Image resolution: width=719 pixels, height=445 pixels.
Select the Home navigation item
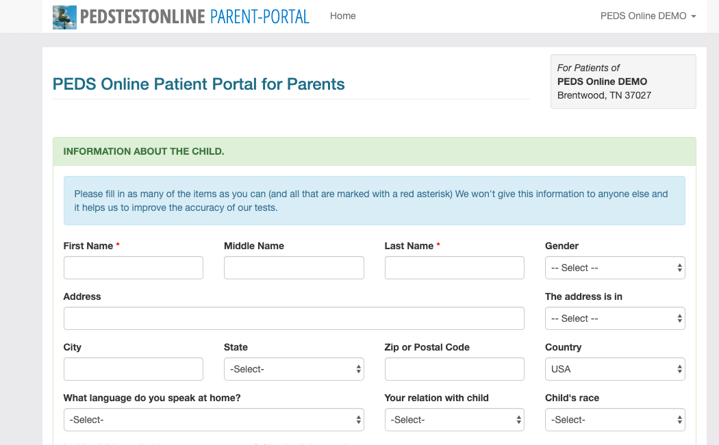(342, 16)
